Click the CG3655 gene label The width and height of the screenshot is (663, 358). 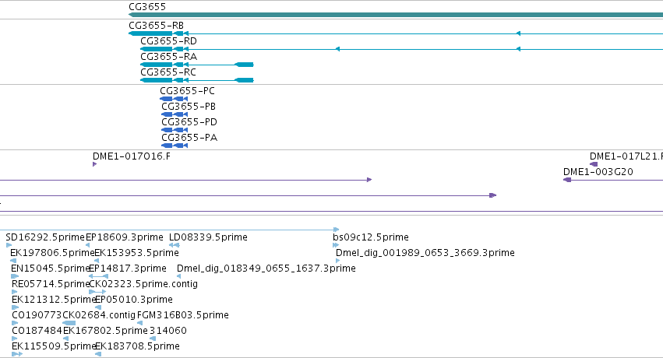coord(147,7)
